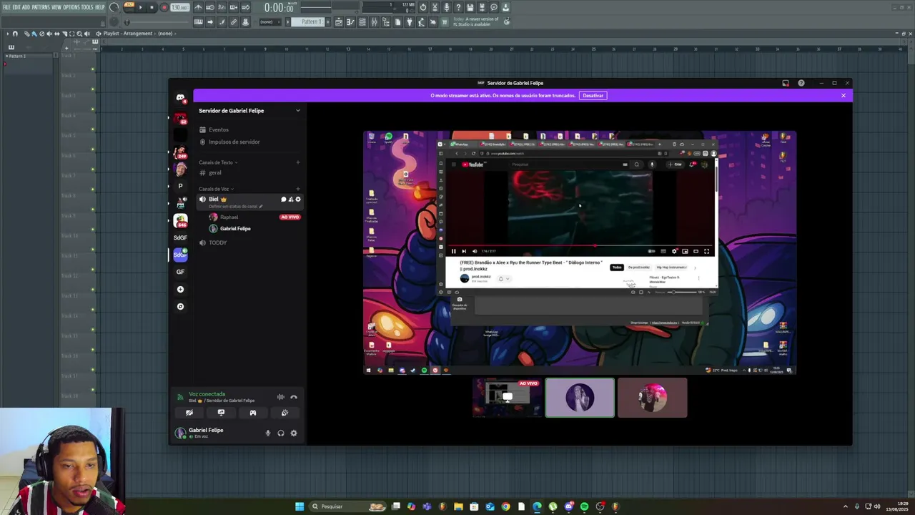Select playlist mute tool icon

(49, 34)
